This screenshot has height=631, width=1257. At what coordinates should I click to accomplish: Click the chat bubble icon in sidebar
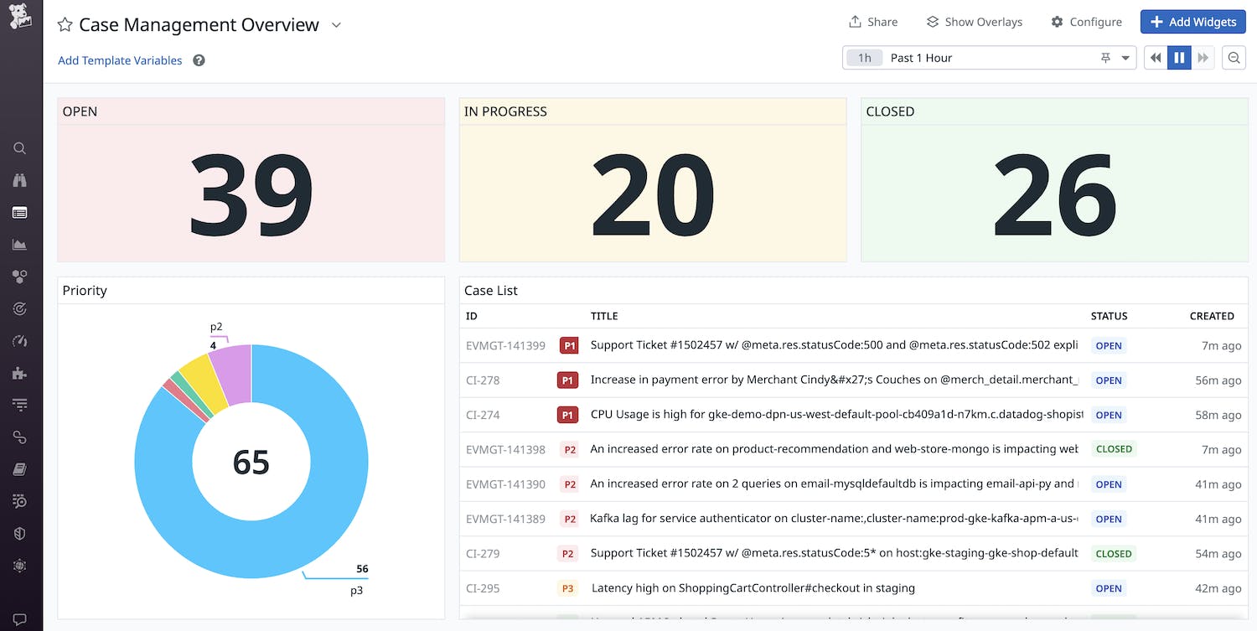[20, 619]
